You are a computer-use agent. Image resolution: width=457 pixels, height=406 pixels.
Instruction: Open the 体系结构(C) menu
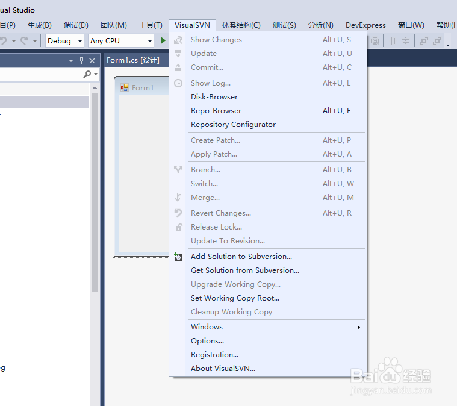point(241,25)
